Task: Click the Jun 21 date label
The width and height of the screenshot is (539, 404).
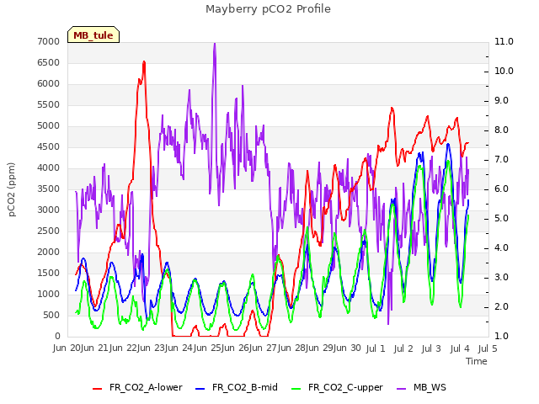Action: 95,348
